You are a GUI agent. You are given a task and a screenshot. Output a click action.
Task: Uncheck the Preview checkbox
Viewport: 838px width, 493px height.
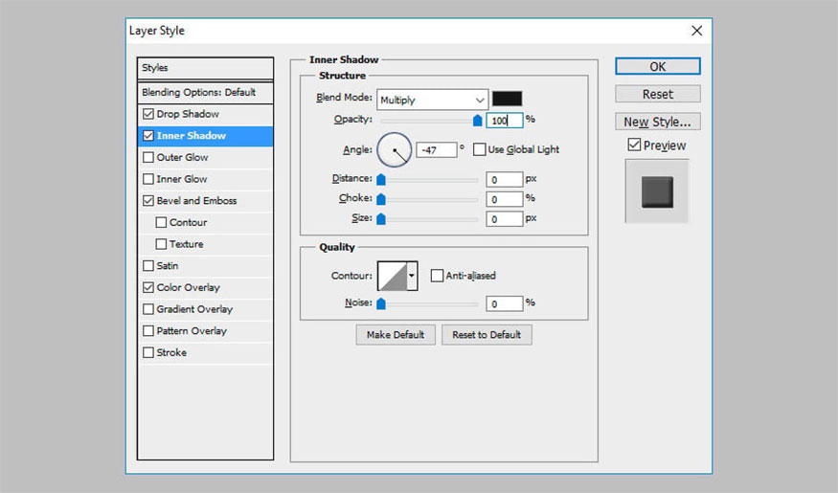(634, 146)
